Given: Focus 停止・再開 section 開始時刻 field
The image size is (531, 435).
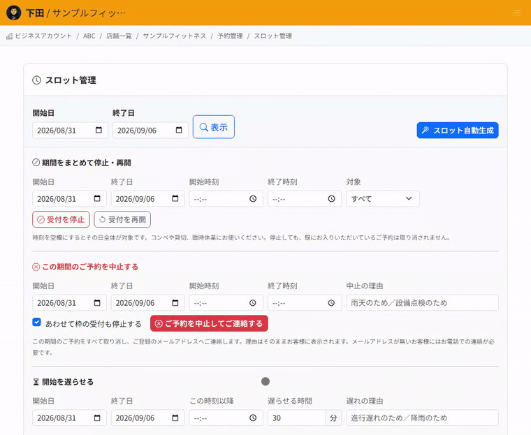Looking at the screenshot, I should (226, 199).
